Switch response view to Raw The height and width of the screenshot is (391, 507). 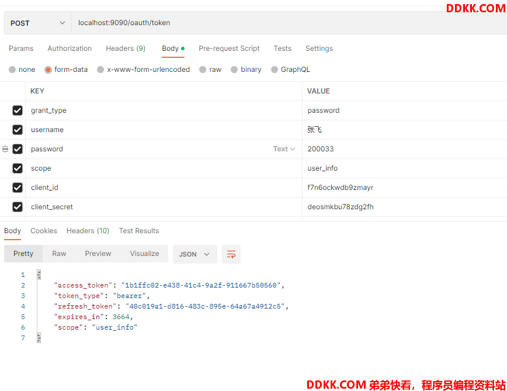[59, 254]
